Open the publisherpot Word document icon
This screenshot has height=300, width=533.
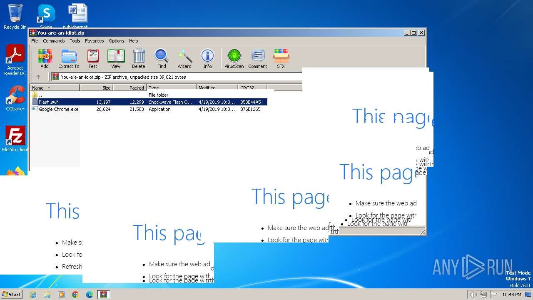tap(78, 16)
